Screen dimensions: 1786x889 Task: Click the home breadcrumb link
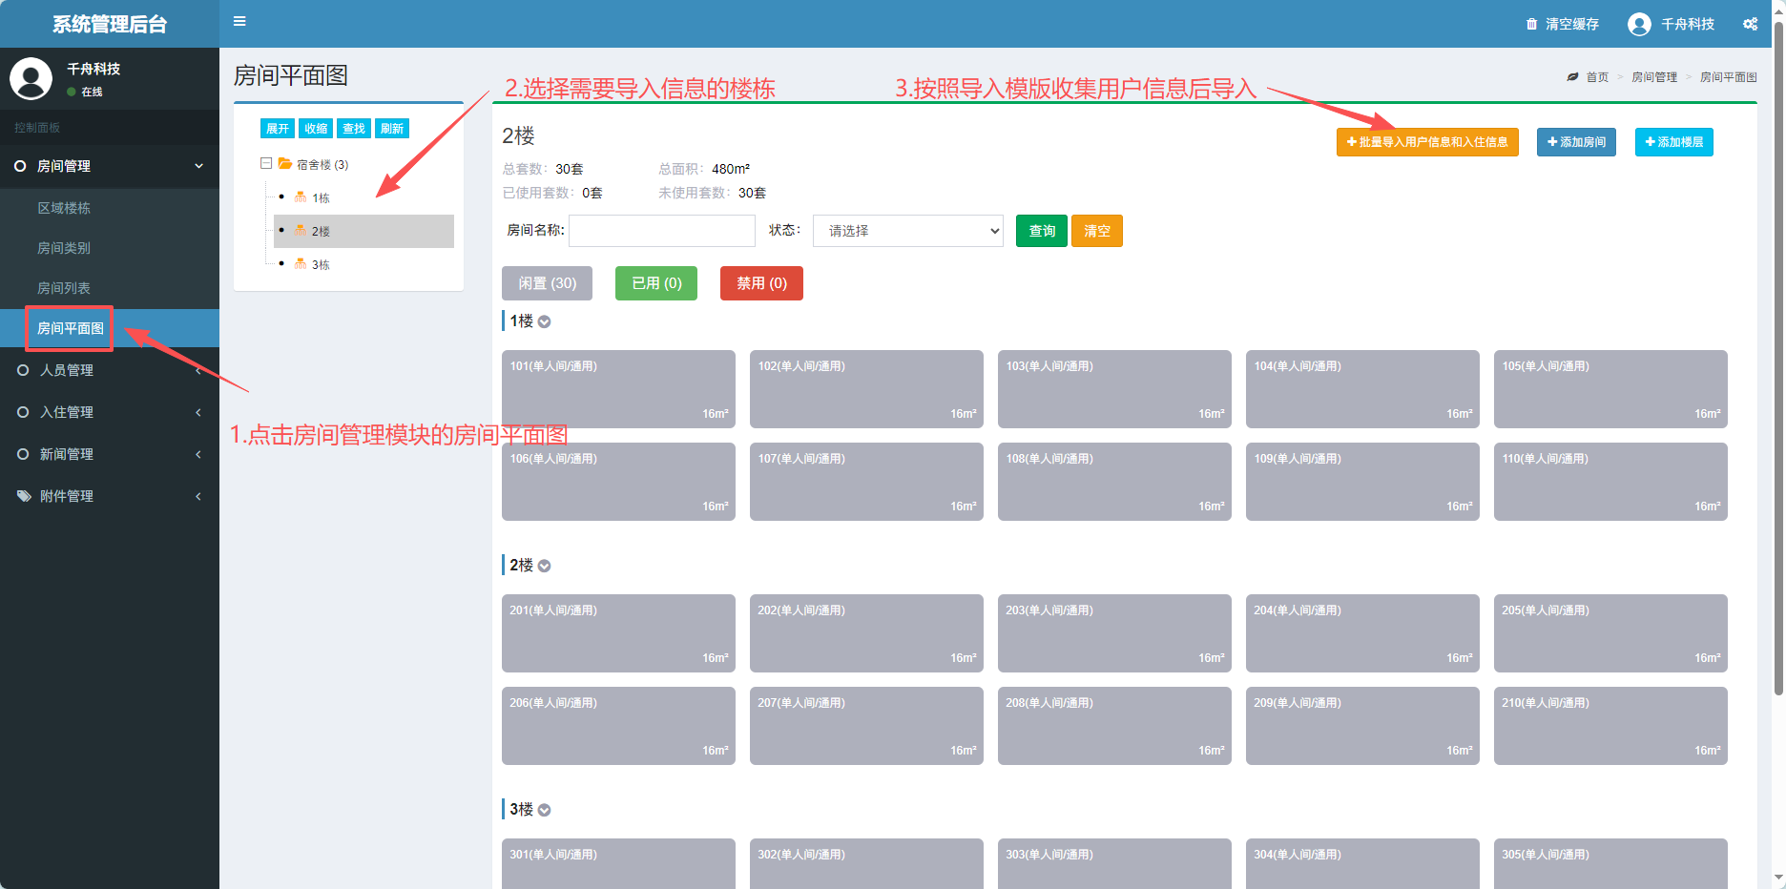click(1596, 77)
